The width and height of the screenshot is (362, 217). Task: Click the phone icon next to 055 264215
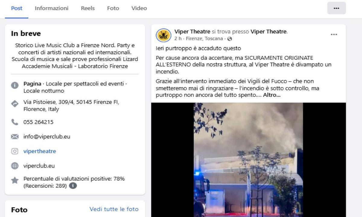[x=15, y=122]
